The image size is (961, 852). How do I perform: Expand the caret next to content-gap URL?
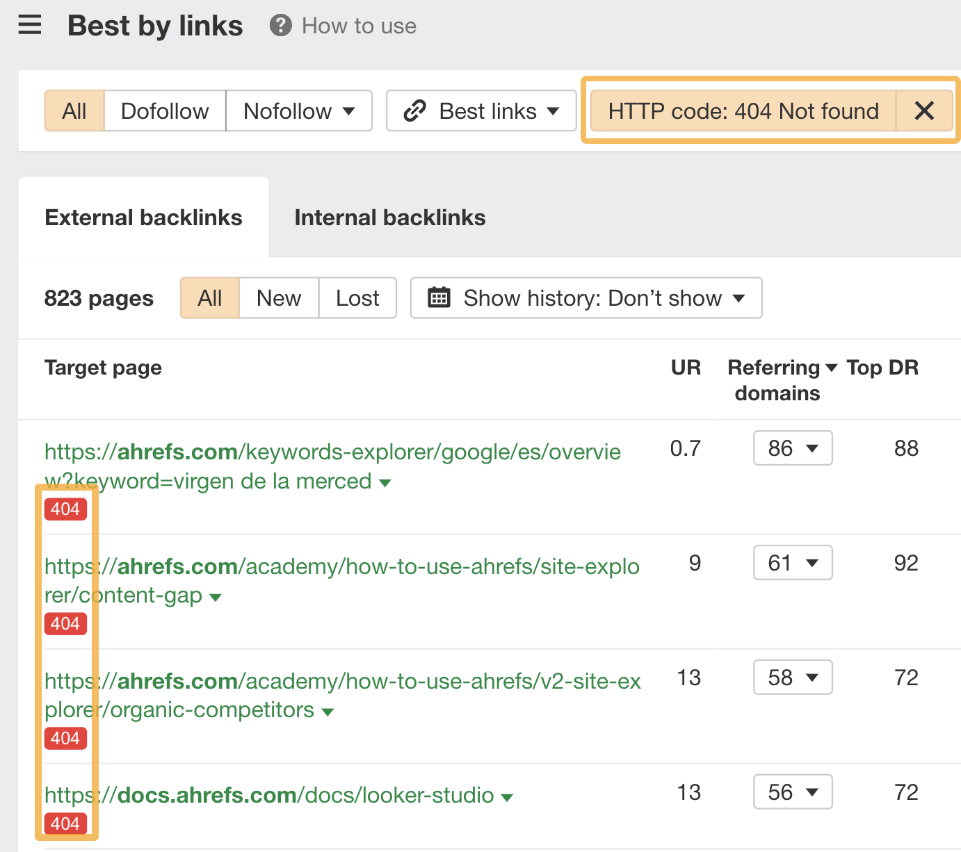tap(216, 596)
